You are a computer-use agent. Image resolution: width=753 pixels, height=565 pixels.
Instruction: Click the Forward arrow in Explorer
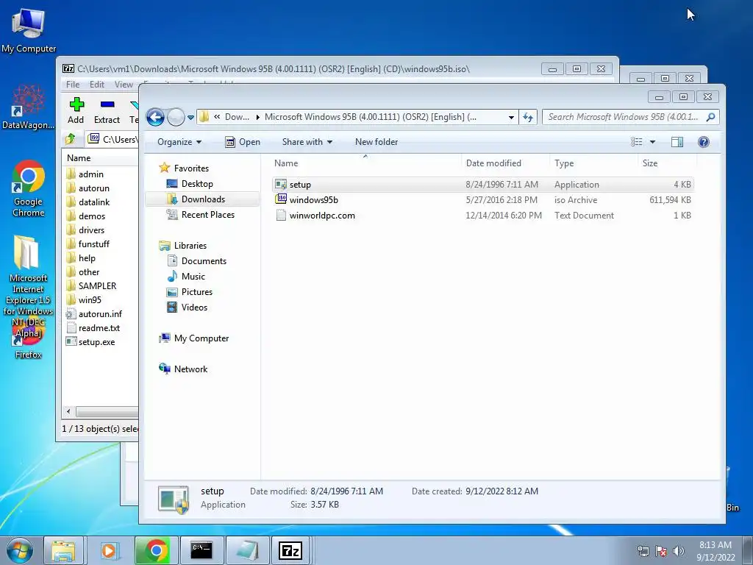tap(176, 117)
